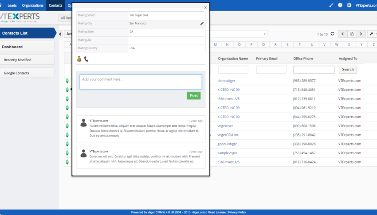Click the Search button
Viewport: 377px width, 215px height.
pos(348,70)
